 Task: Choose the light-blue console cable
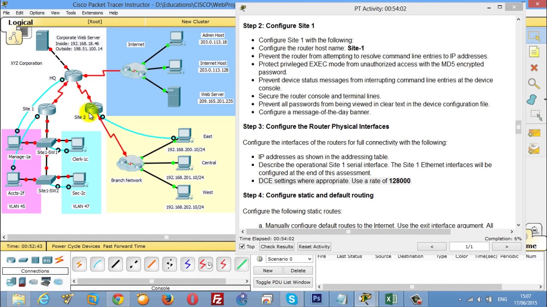(97, 264)
